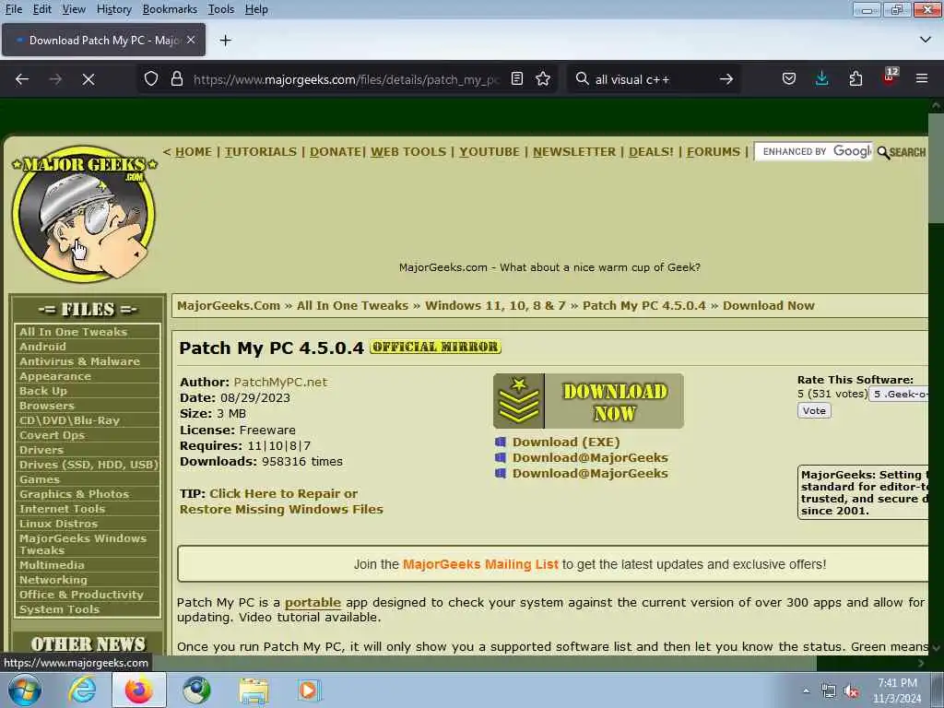Screen dimensions: 944x708
Task: Close the Download Patch My PC tab
Action: tap(191, 40)
